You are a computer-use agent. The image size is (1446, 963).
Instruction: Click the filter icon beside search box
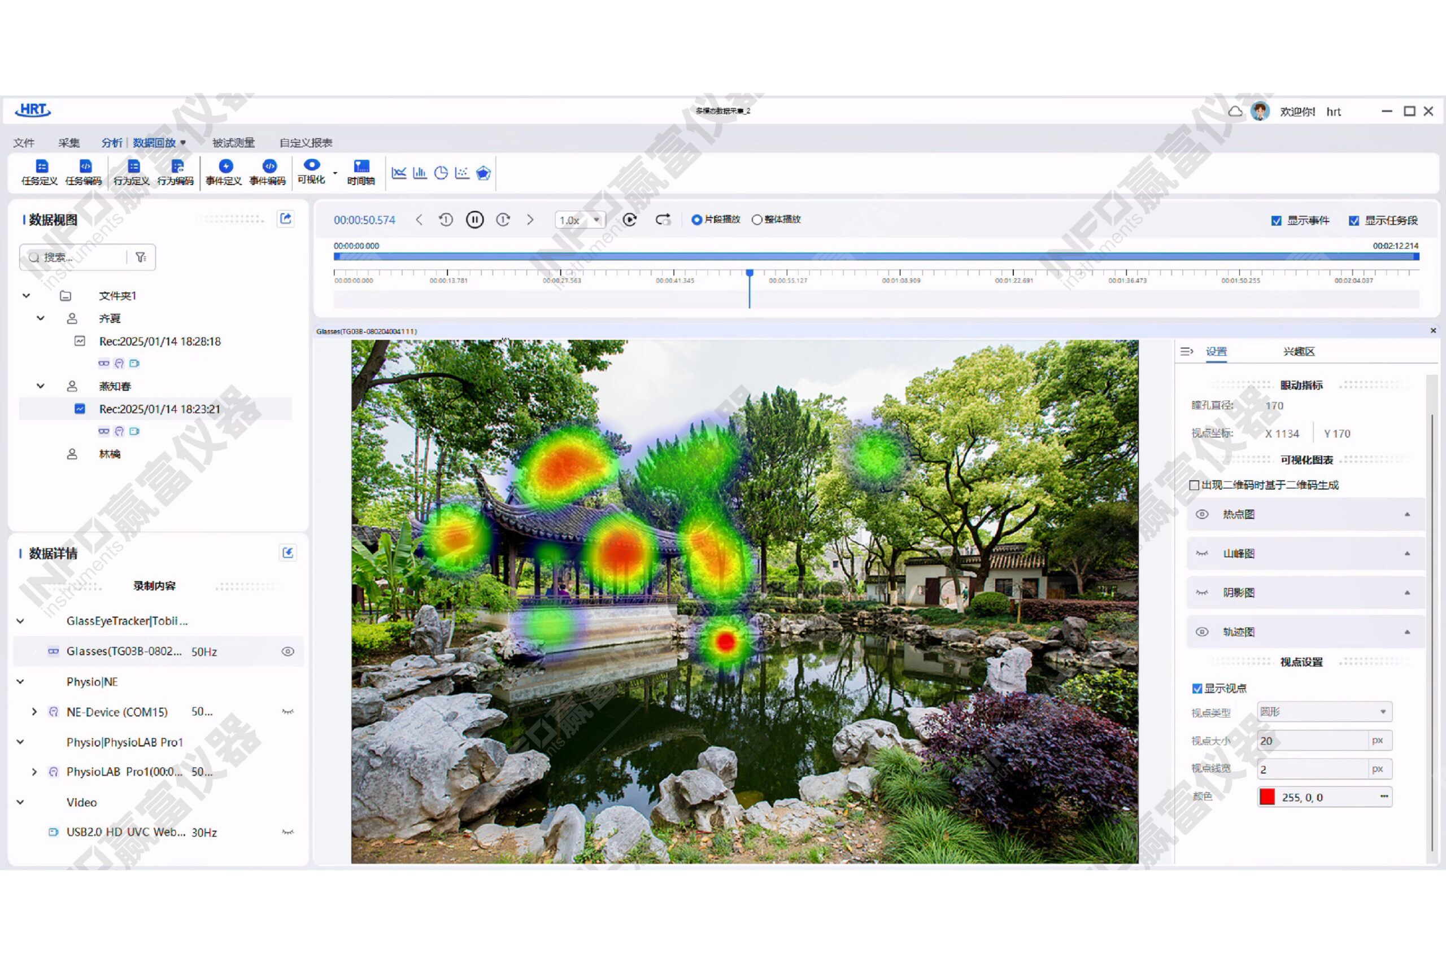(x=141, y=257)
